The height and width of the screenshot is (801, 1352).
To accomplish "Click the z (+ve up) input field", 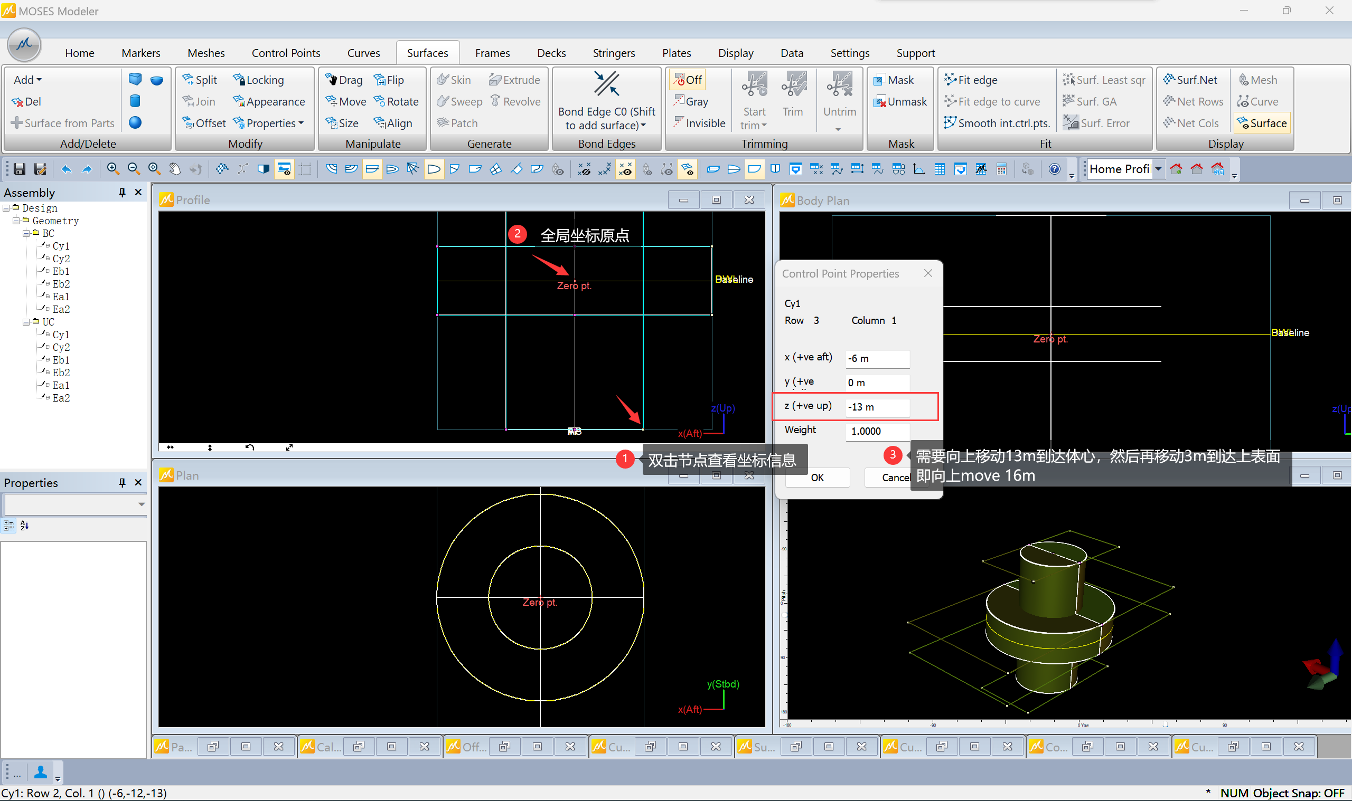I will 877,407.
